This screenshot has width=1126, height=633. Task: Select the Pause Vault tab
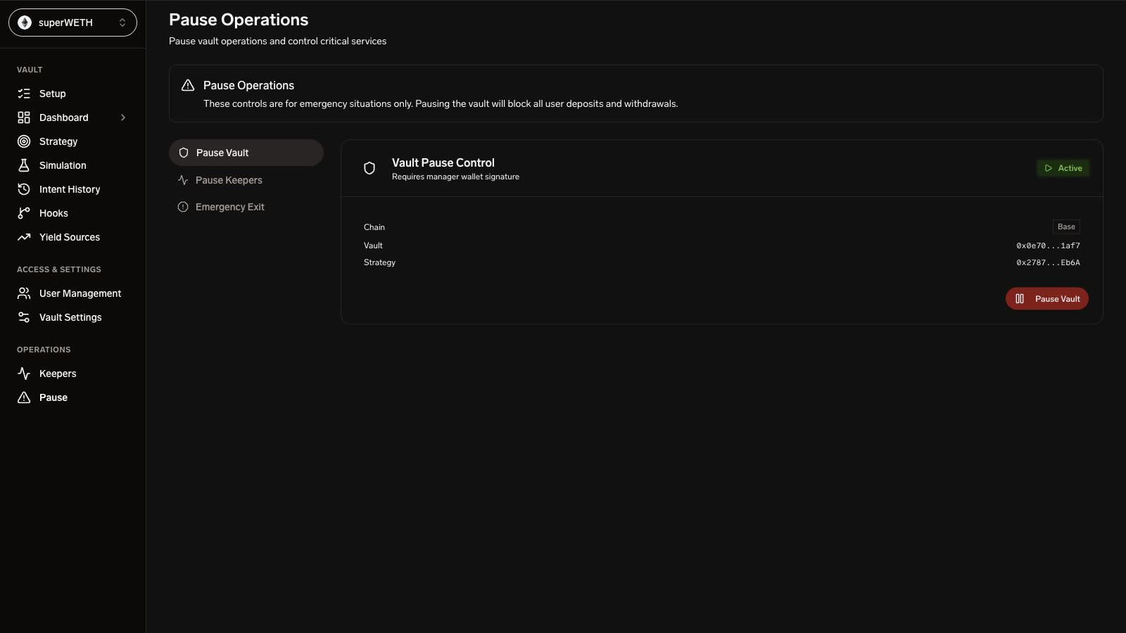click(x=246, y=153)
